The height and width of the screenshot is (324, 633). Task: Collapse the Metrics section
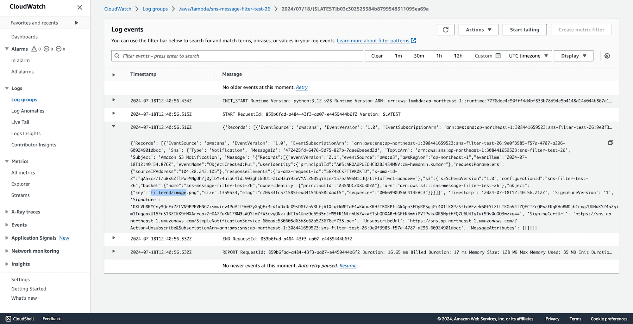pos(7,161)
